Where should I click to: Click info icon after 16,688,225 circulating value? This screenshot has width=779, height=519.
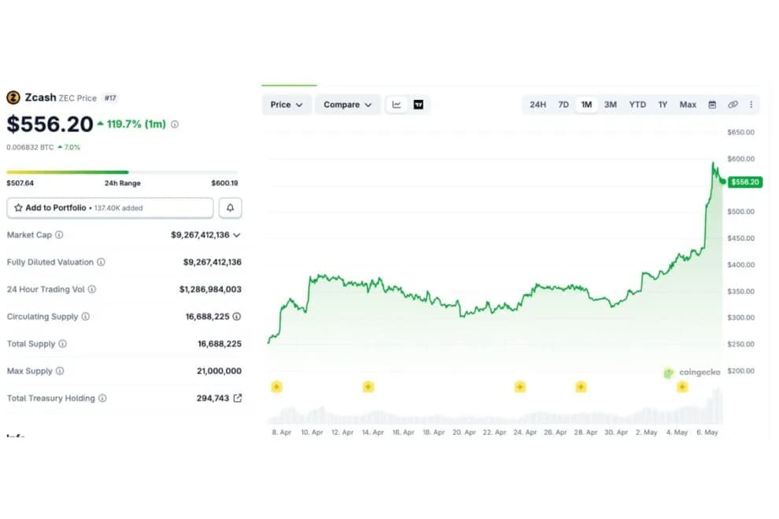(x=237, y=316)
